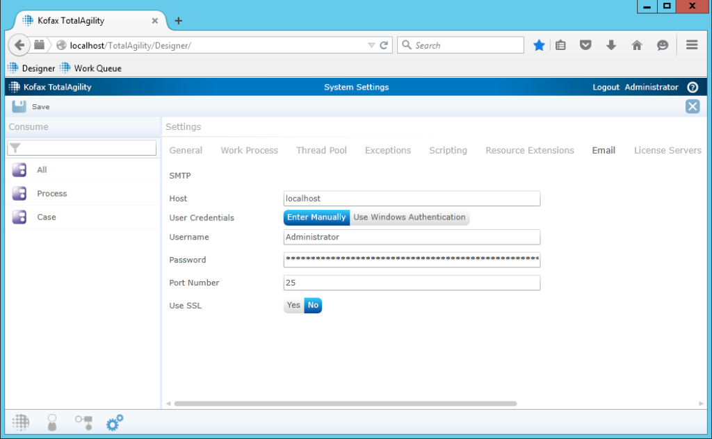Viewport: 712px width, 439px height.
Task: Open the System Settings gears icon
Action: tap(115, 422)
